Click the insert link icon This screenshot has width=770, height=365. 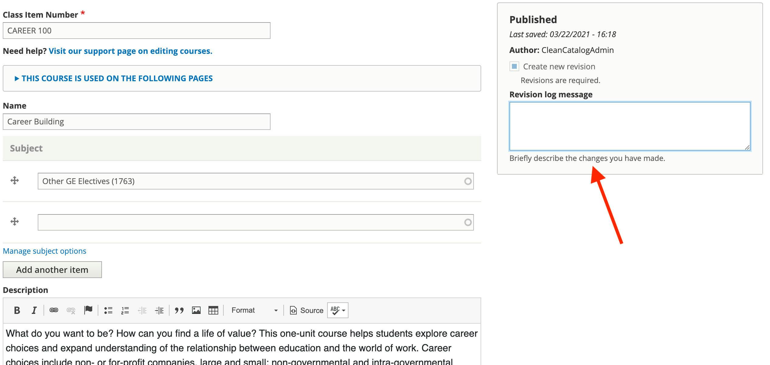(x=54, y=310)
